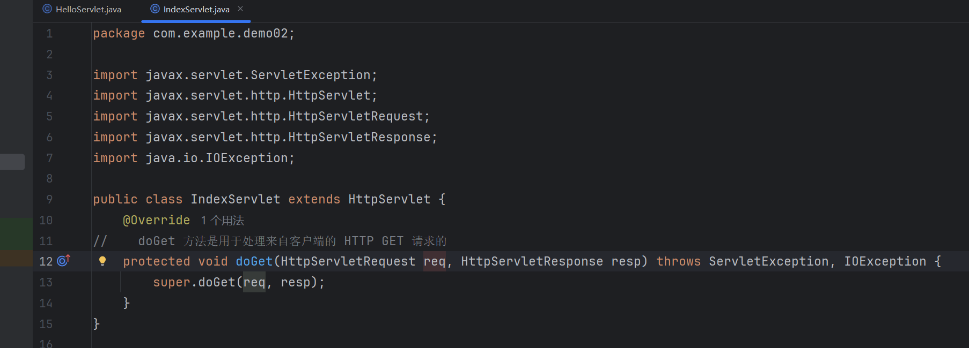Open the light bulb quick-fix menu

pos(102,261)
